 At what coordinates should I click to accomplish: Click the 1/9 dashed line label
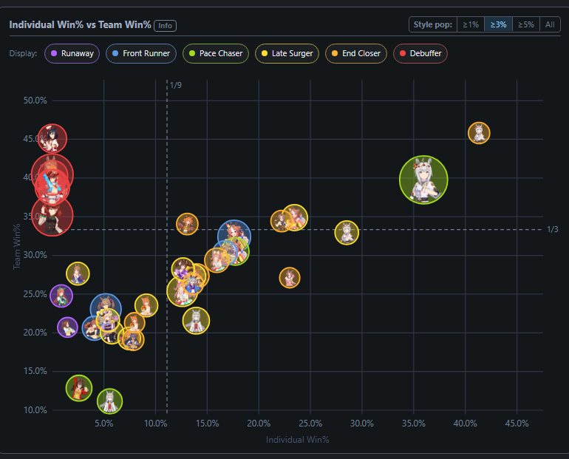[176, 85]
